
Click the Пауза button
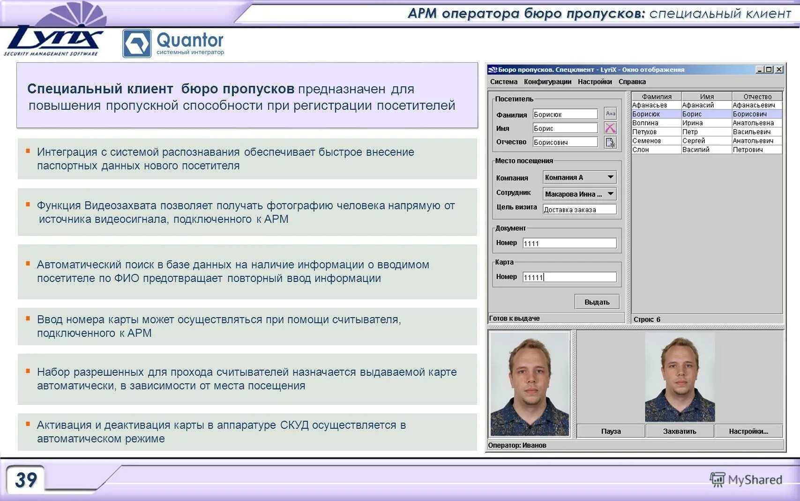point(611,431)
